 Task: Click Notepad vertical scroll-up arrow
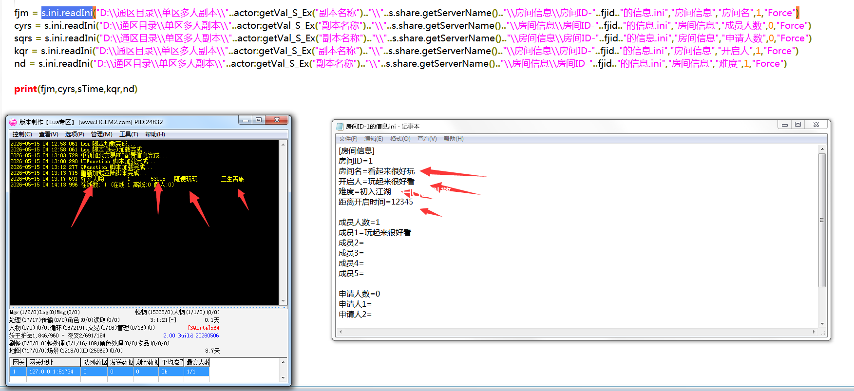coord(822,149)
